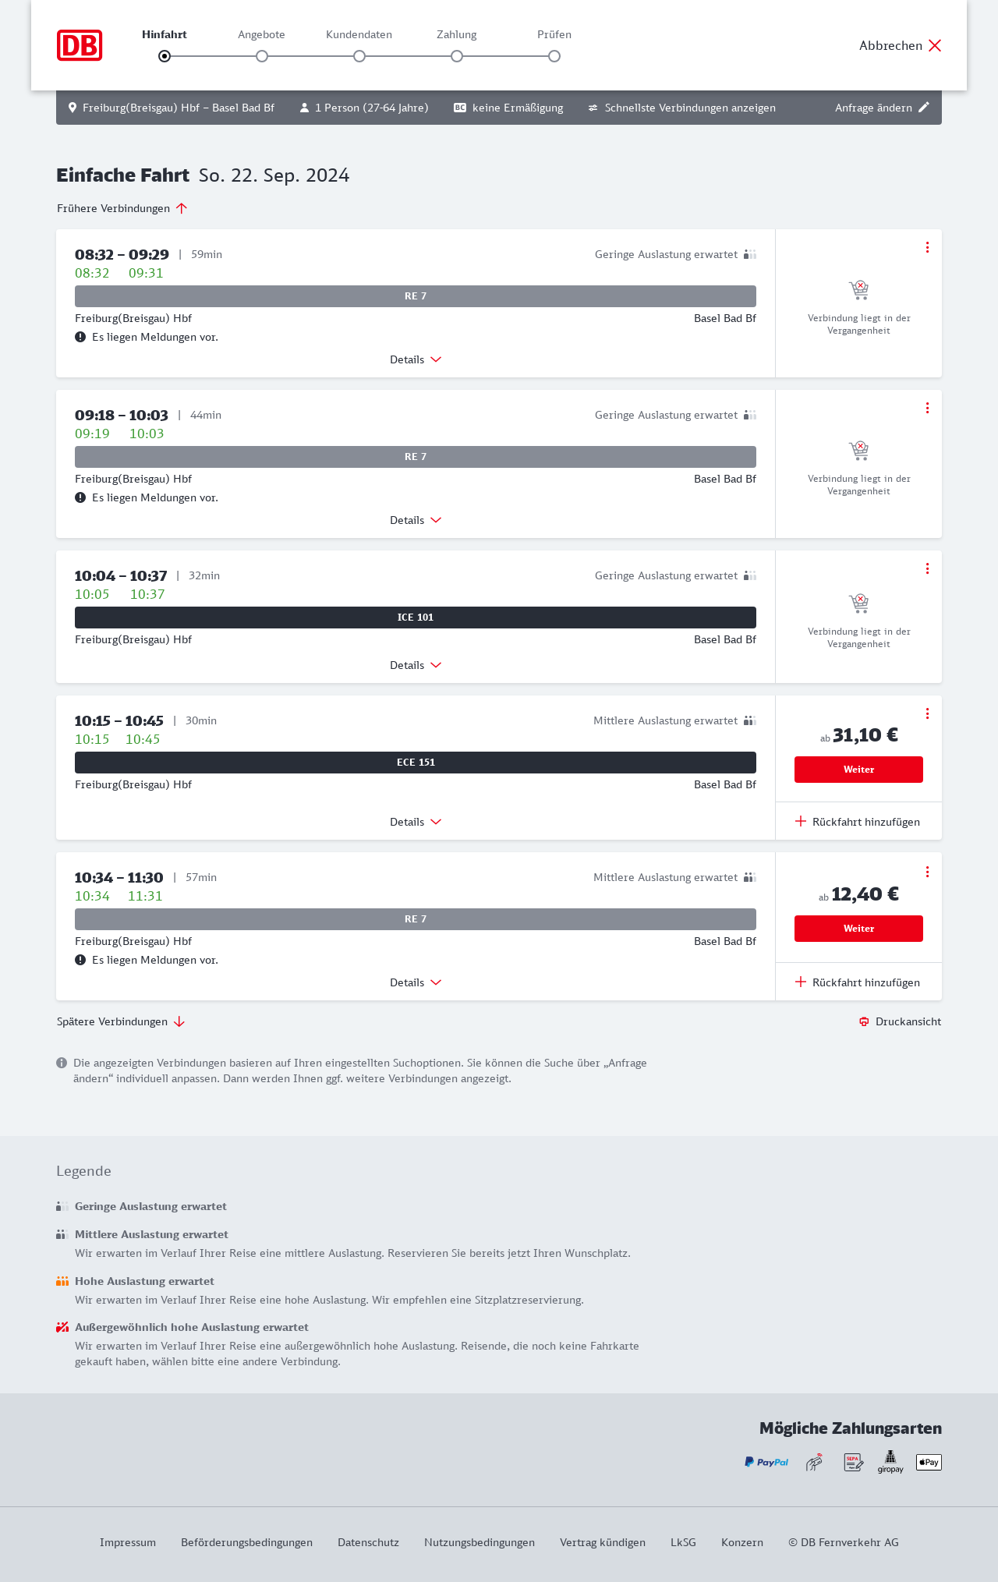Open three-dot menu for ECE 151 connection
998x1582 pixels.
pyautogui.click(x=927, y=713)
